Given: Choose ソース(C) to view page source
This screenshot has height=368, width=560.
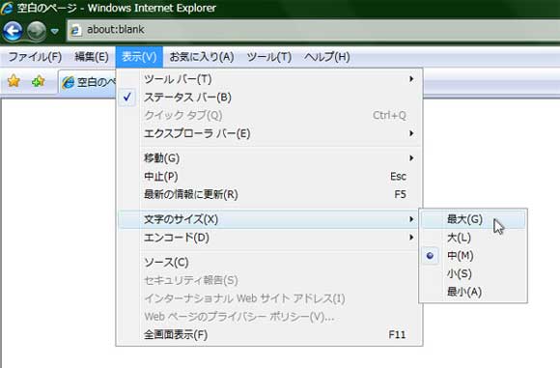Looking at the screenshot, I should (x=269, y=263).
